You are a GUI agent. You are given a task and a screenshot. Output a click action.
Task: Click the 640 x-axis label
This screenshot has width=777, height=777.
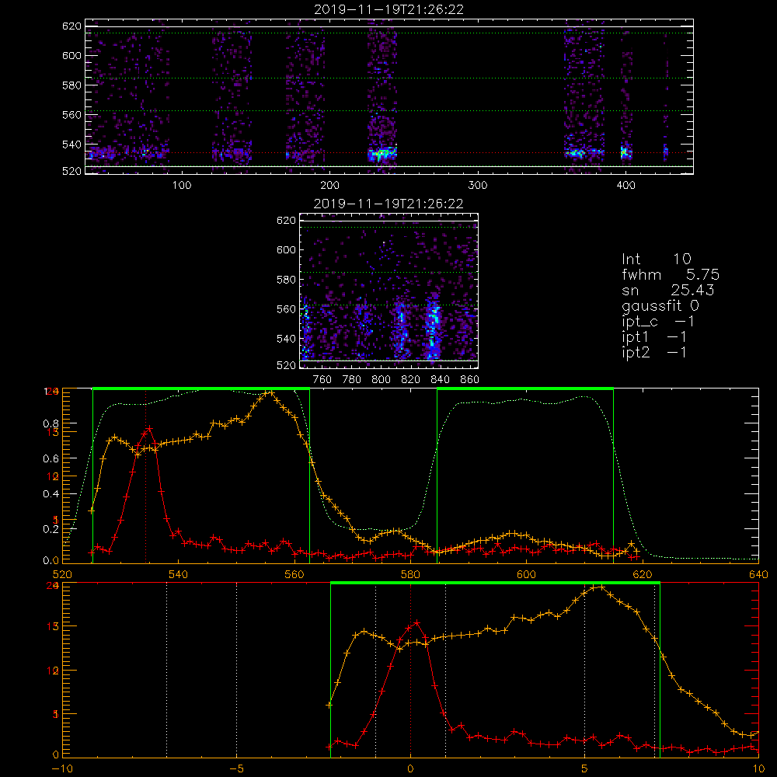pos(758,575)
